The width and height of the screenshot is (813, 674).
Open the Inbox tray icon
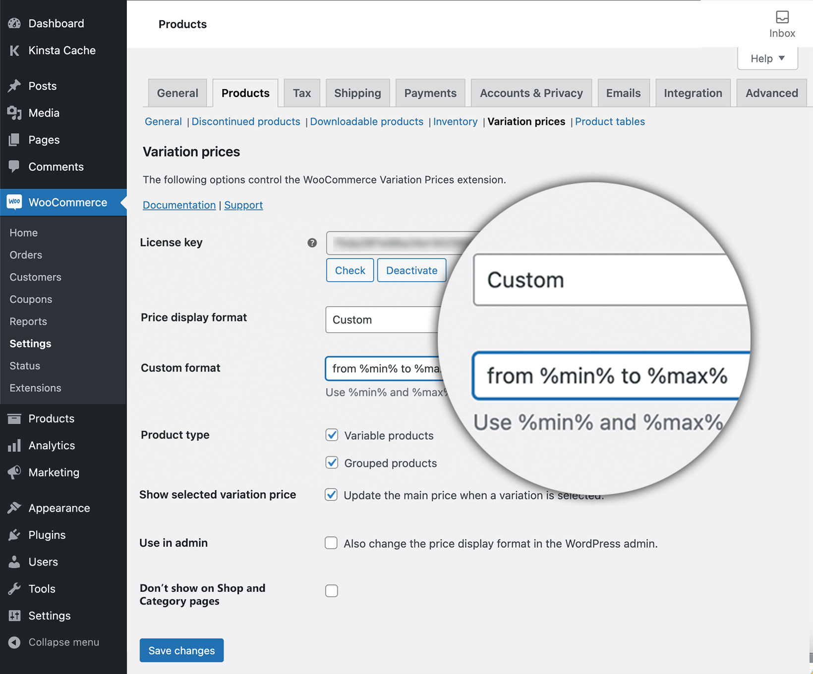point(782,17)
